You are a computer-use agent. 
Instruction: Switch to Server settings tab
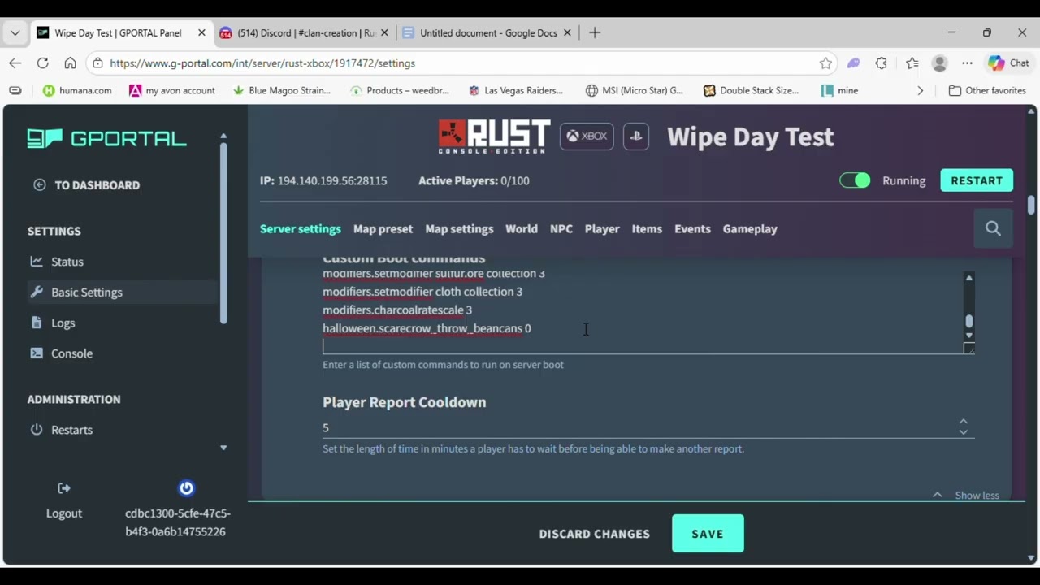point(301,229)
